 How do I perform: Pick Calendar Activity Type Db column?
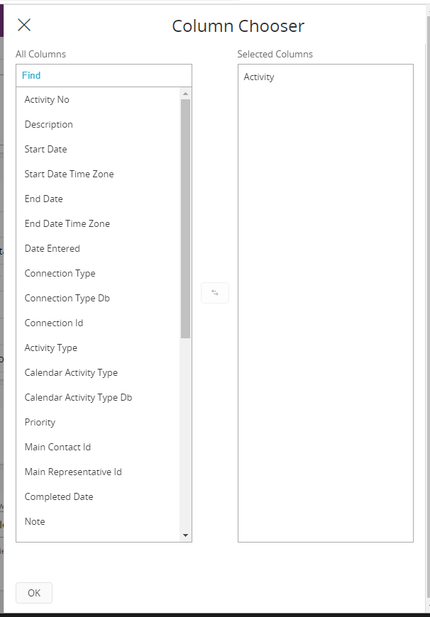click(x=79, y=398)
